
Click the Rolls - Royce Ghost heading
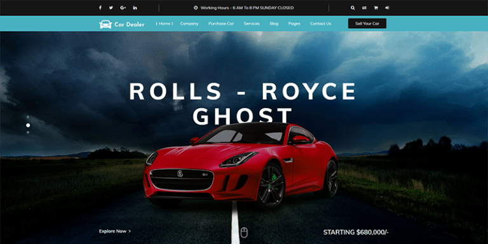tap(243, 104)
